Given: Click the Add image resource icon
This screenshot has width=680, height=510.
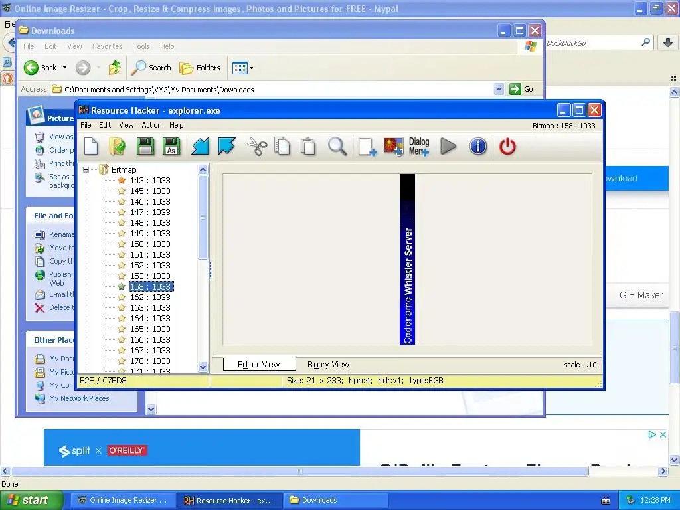Looking at the screenshot, I should (394, 147).
